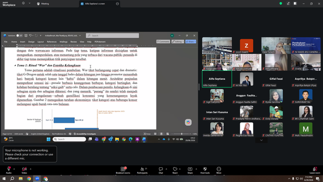This screenshot has width=323, height=182.
Task: Open meeting info icon beside Zoom Workplace
Action: (x=23, y=4)
